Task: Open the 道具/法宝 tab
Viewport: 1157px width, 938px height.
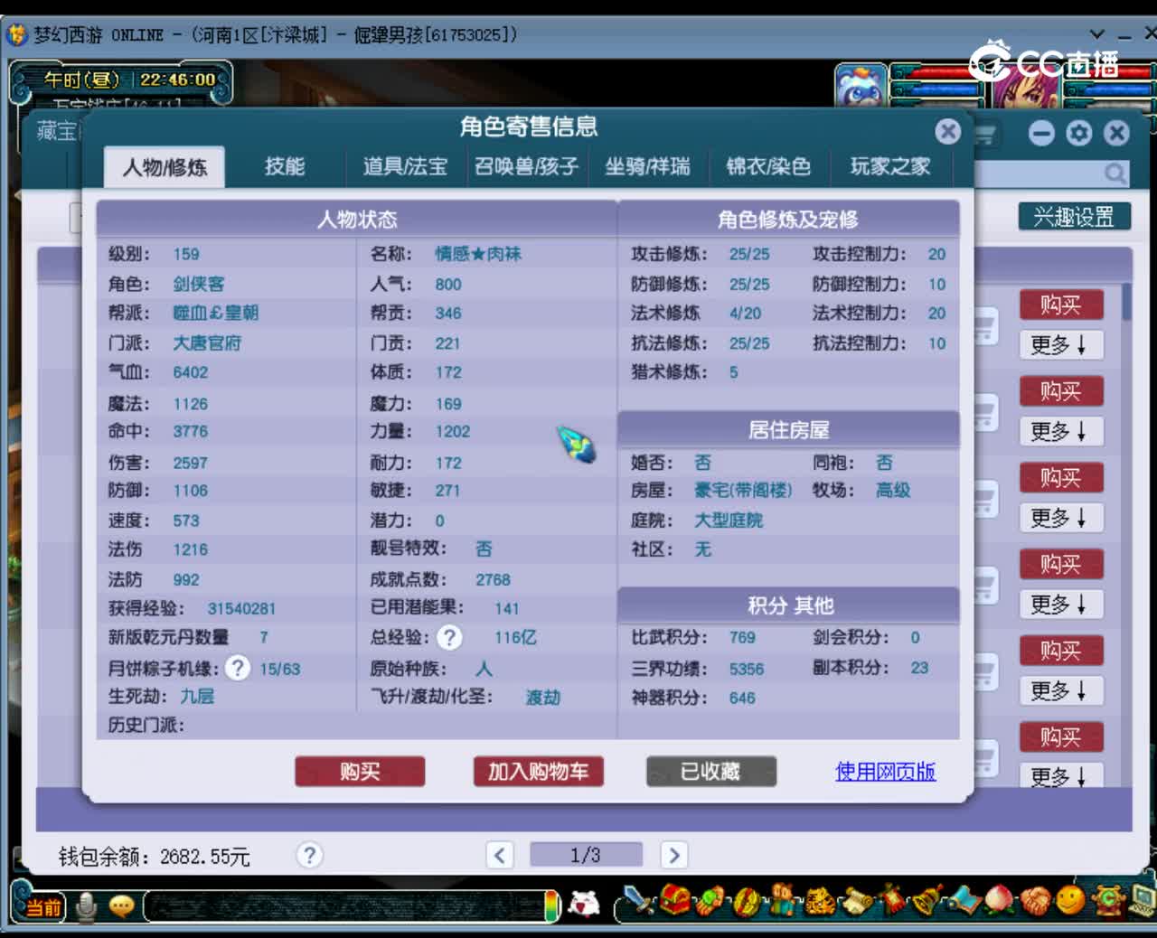Action: 405,167
